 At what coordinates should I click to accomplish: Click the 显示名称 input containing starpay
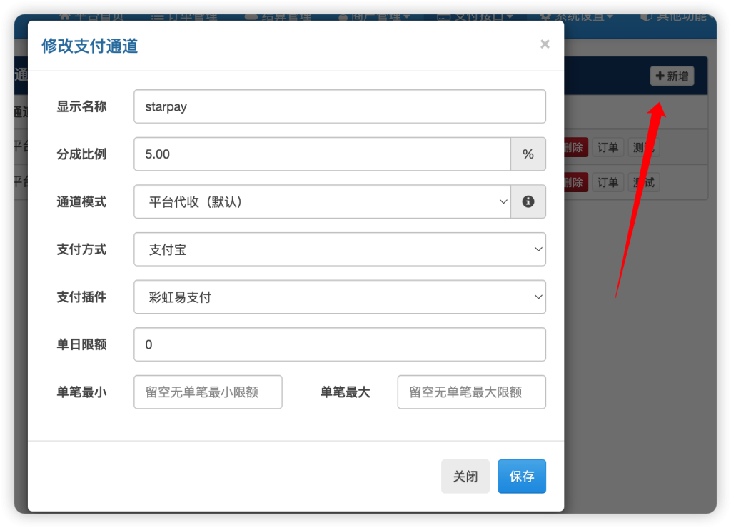coord(340,106)
